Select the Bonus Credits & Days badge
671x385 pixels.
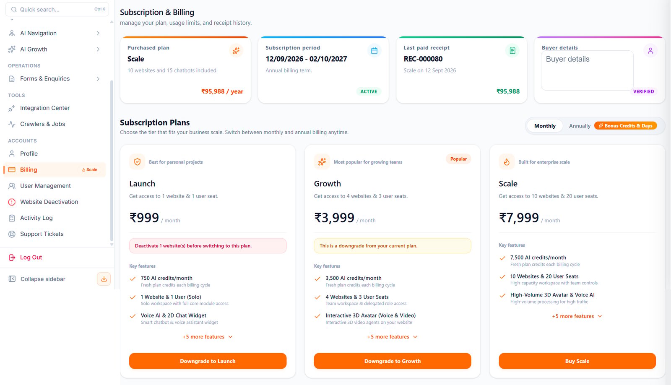tap(625, 126)
